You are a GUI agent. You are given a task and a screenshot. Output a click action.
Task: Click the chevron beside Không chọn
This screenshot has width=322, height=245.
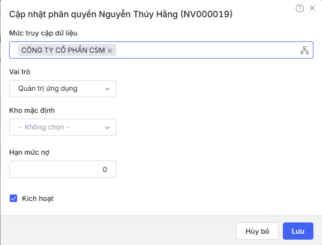108,127
